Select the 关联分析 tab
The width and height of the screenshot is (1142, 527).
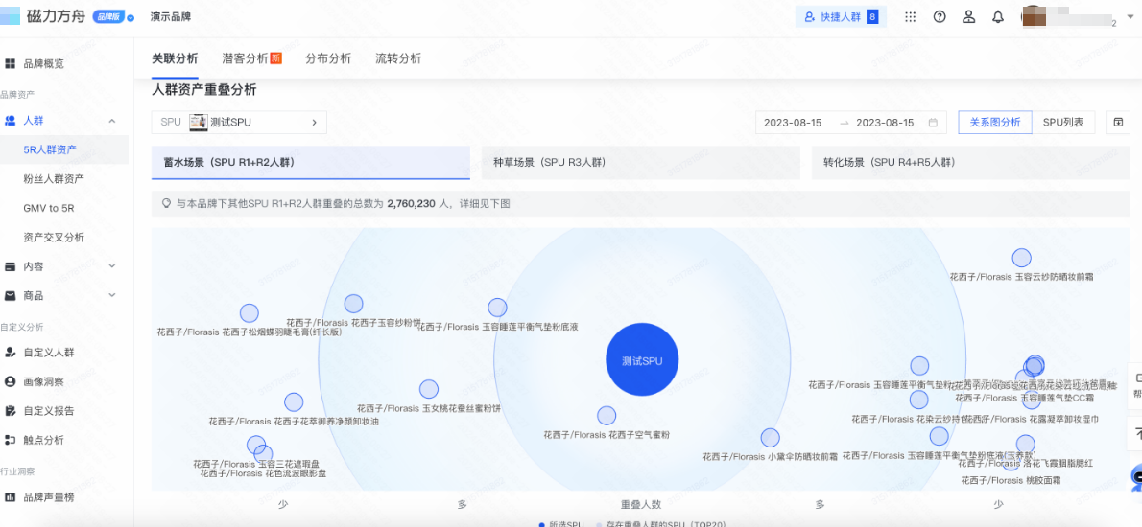coord(175,58)
